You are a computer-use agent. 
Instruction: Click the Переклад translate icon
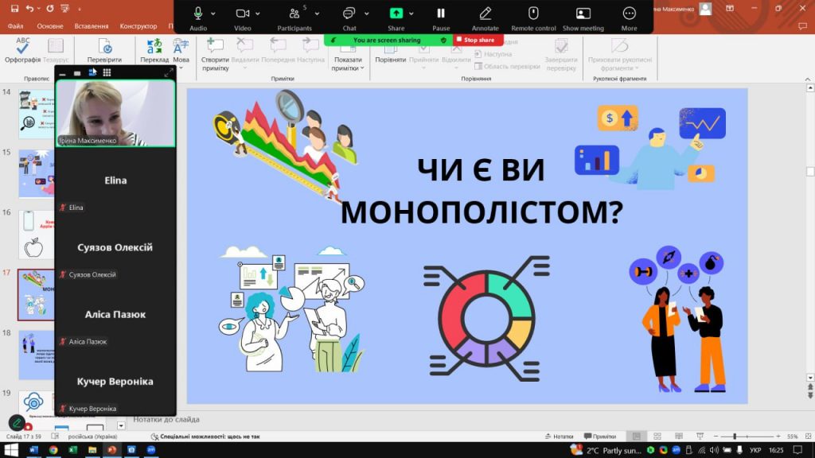(154, 48)
